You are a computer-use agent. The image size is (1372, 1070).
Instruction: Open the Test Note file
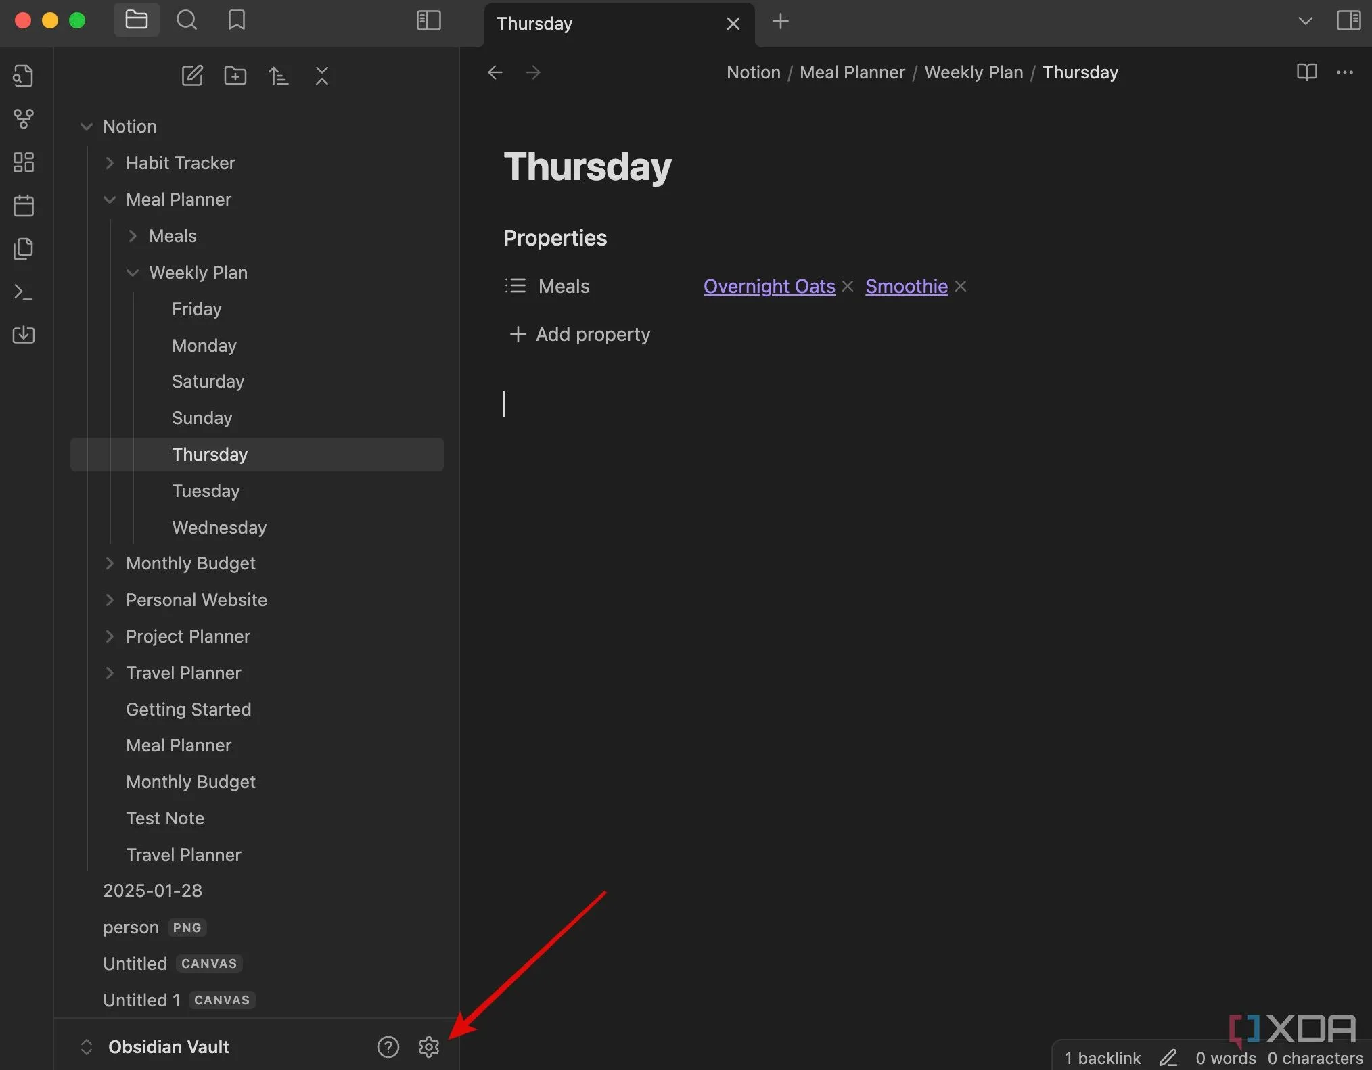pyautogui.click(x=257, y=818)
